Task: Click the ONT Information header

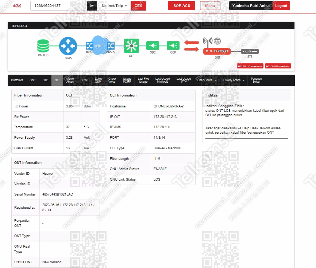Action: [28, 163]
